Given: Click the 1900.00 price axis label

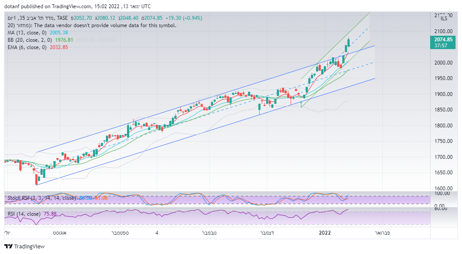Looking at the screenshot, I should click(443, 94).
